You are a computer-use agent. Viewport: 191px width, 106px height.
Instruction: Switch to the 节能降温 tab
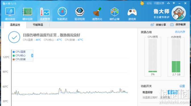click(38, 25)
